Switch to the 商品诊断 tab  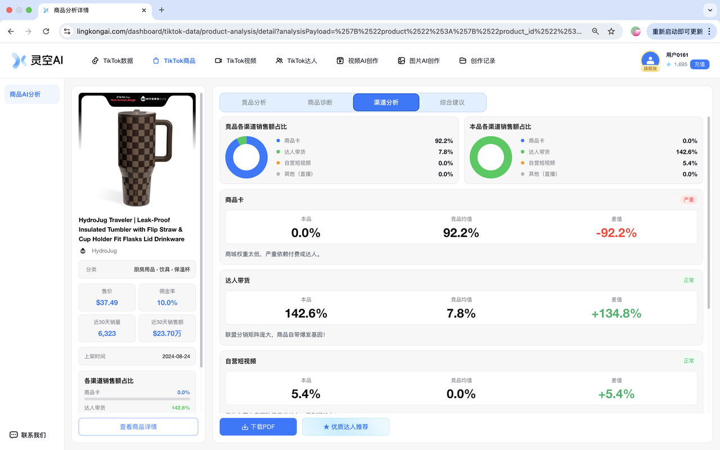tap(320, 102)
